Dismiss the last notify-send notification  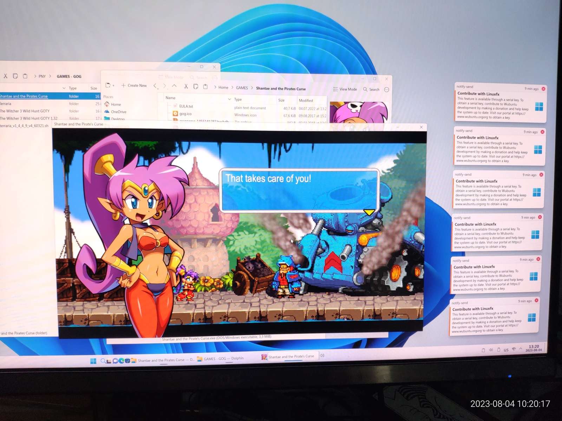[x=537, y=301]
